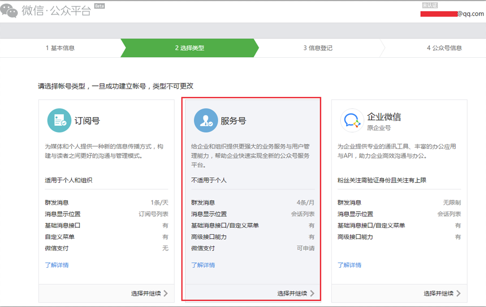The width and height of the screenshot is (486, 307).
Task: Go to step 1 基本信息
Action: (x=60, y=48)
